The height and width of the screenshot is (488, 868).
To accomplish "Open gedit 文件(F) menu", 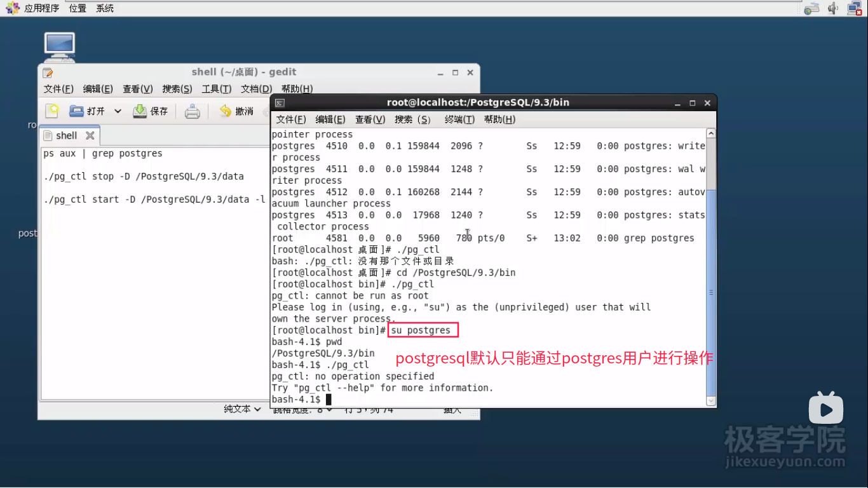I will tap(58, 89).
